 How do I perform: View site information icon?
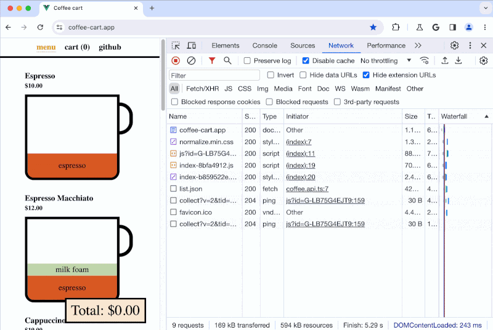(x=59, y=27)
